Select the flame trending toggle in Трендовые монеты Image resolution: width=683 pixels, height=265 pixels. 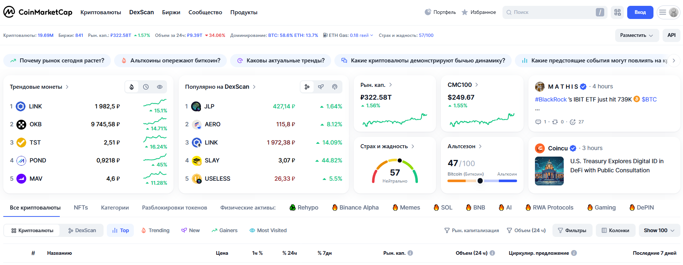[132, 87]
